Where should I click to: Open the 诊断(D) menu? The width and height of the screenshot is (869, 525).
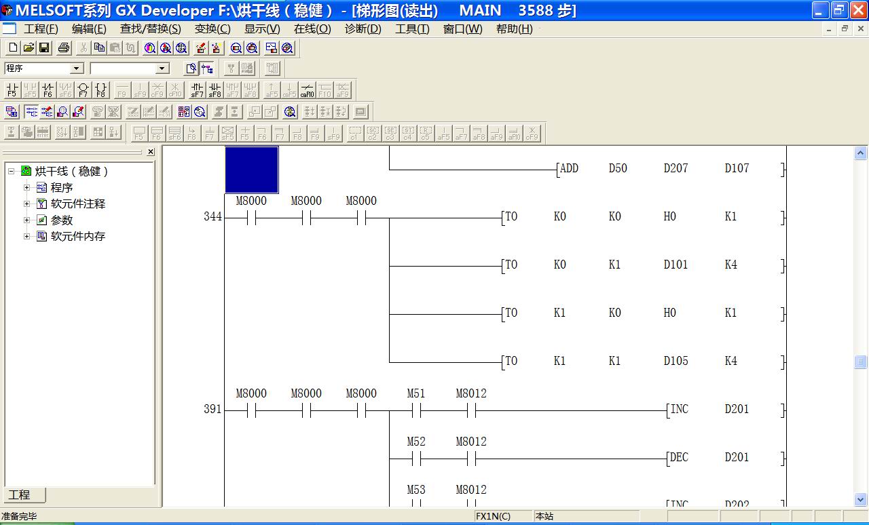click(x=363, y=28)
